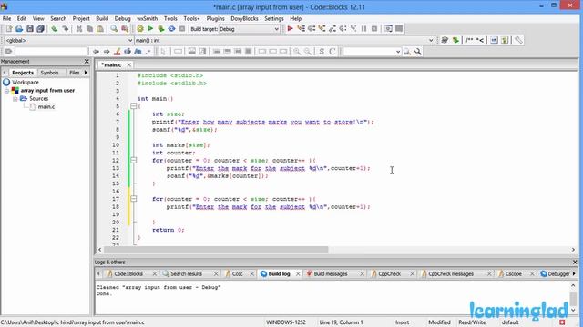This screenshot has height=327, width=583.
Task: Open Find using the magnifier icon
Action: (x=114, y=29)
